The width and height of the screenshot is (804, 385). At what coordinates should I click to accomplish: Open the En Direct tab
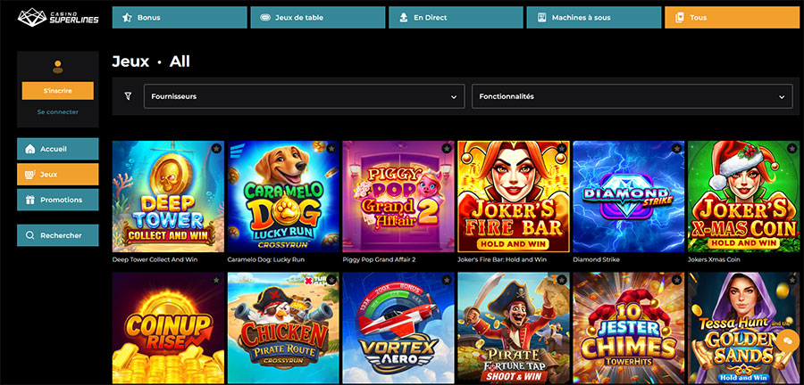point(456,18)
